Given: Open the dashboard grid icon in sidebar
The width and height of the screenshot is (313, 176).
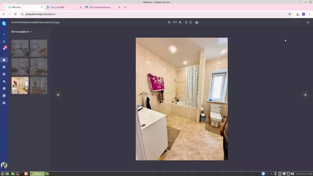Looking at the screenshot, I should click(x=4, y=74).
